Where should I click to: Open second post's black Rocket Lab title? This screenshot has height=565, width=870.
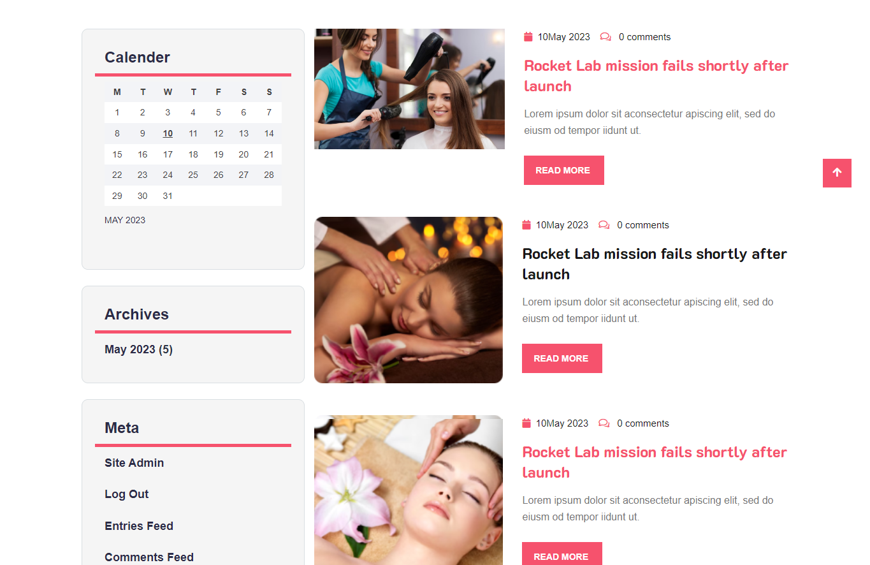(x=655, y=264)
